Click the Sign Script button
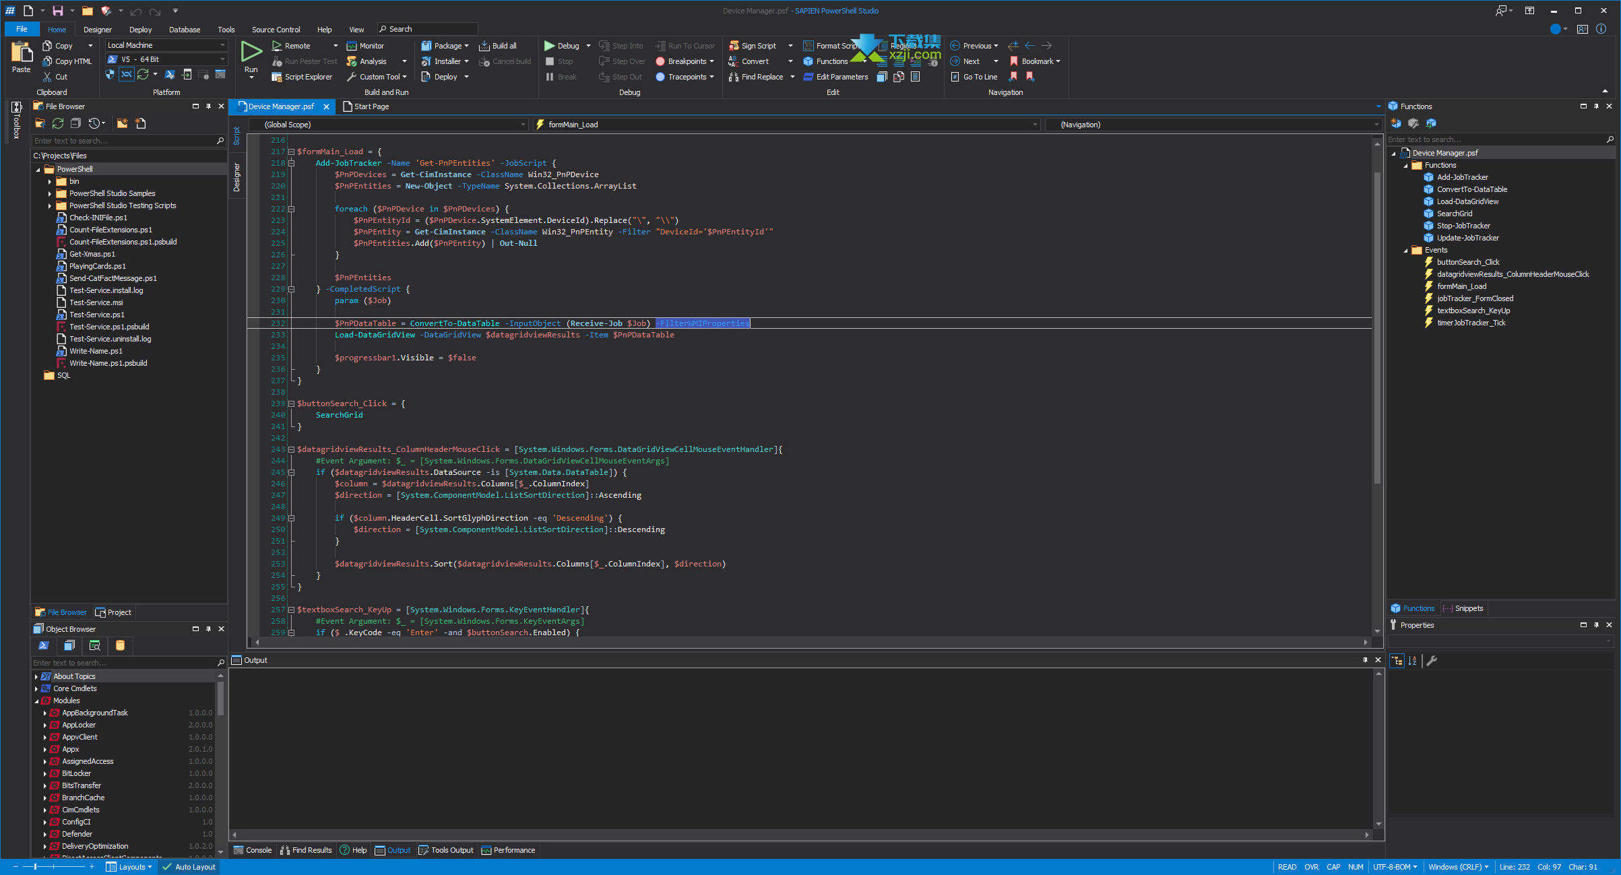The width and height of the screenshot is (1621, 875). (x=753, y=46)
